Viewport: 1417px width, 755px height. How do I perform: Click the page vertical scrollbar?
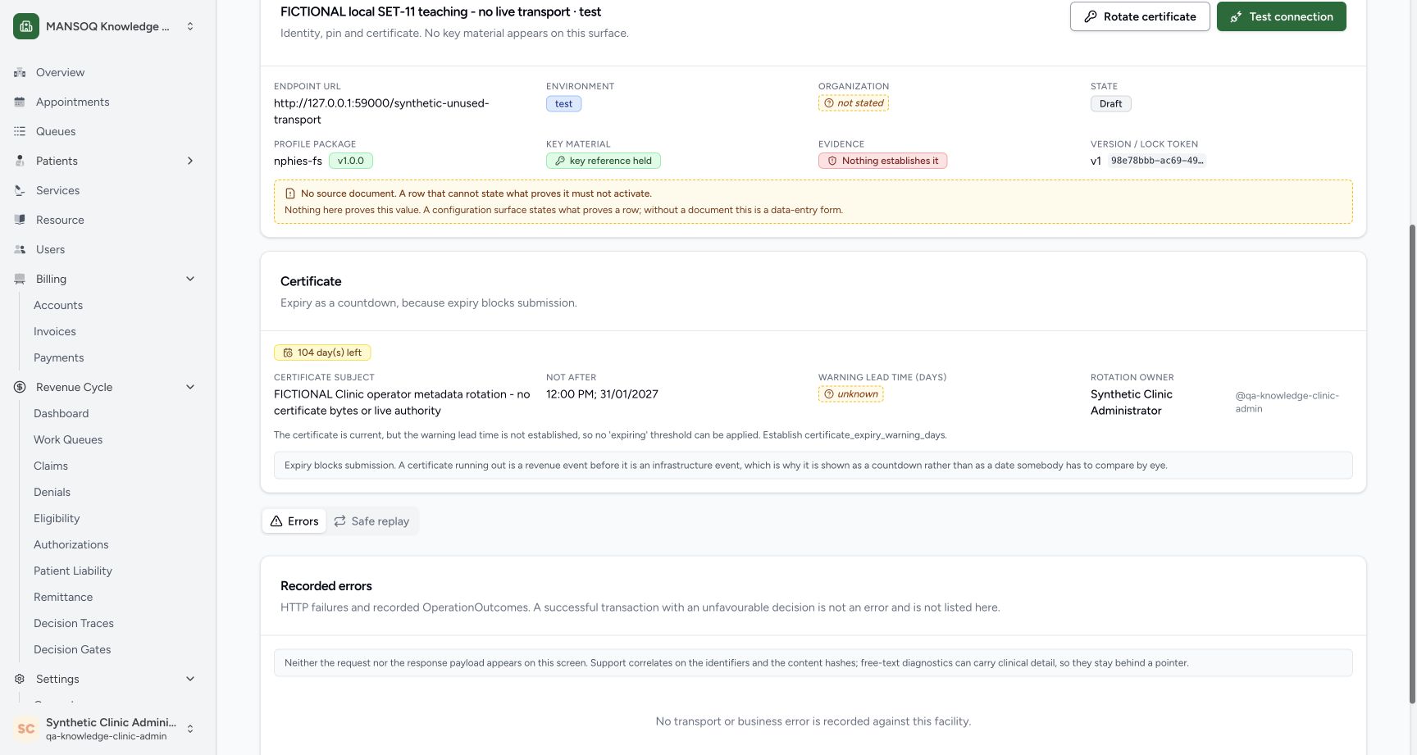(1412, 463)
